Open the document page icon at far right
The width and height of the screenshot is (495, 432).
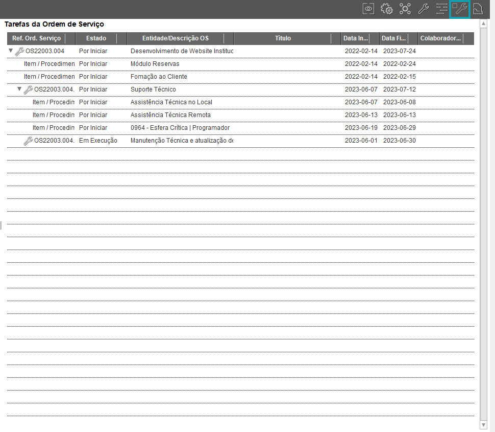tap(478, 9)
